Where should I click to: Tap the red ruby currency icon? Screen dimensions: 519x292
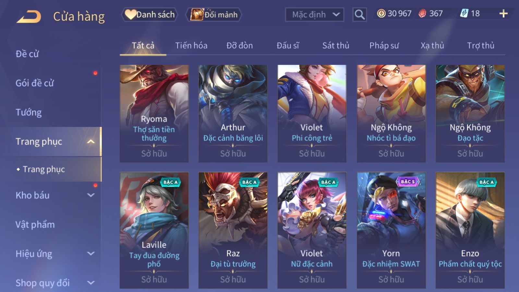(422, 14)
